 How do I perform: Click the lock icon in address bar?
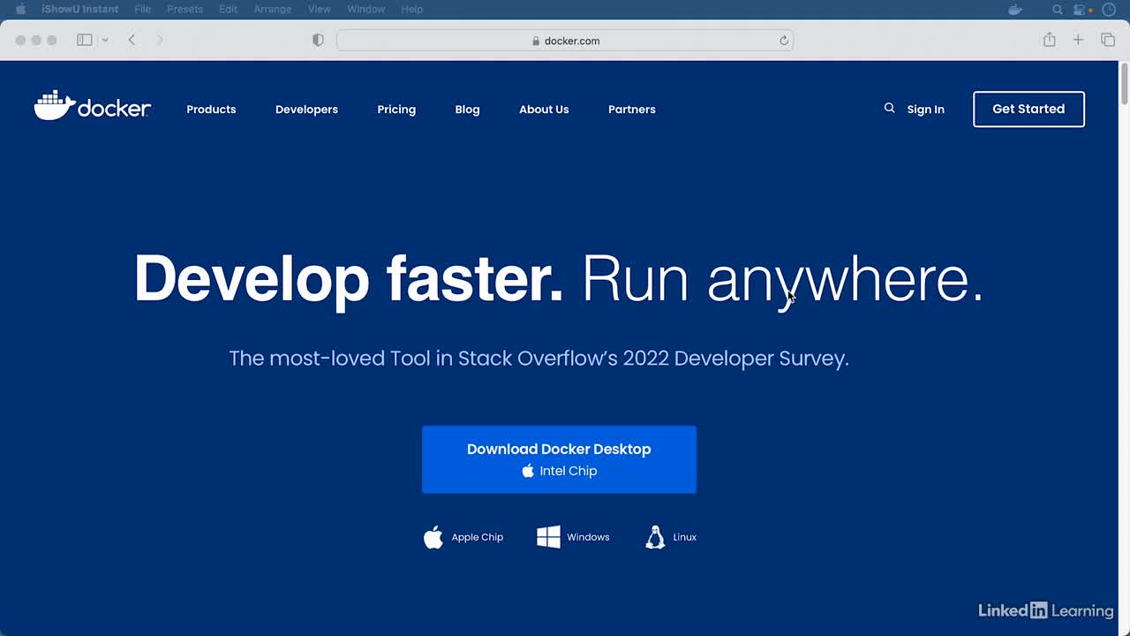536,41
